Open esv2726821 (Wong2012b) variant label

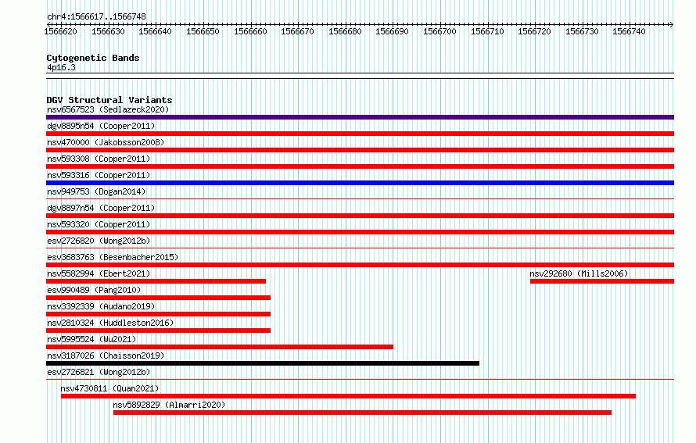pos(99,372)
